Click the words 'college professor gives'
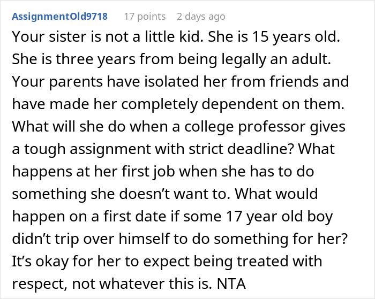 [265, 126]
